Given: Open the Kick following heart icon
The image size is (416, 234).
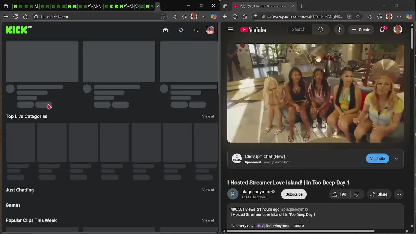Looking at the screenshot, I should point(181,30).
